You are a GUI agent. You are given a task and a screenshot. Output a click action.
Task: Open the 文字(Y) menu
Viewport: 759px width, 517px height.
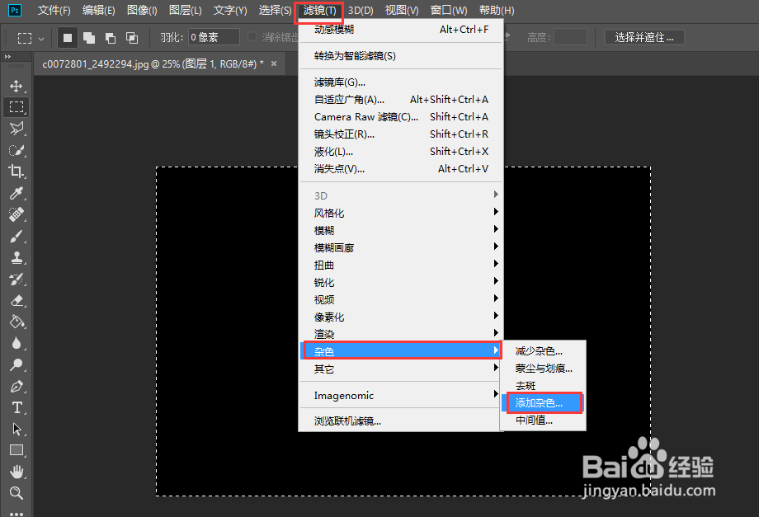230,10
